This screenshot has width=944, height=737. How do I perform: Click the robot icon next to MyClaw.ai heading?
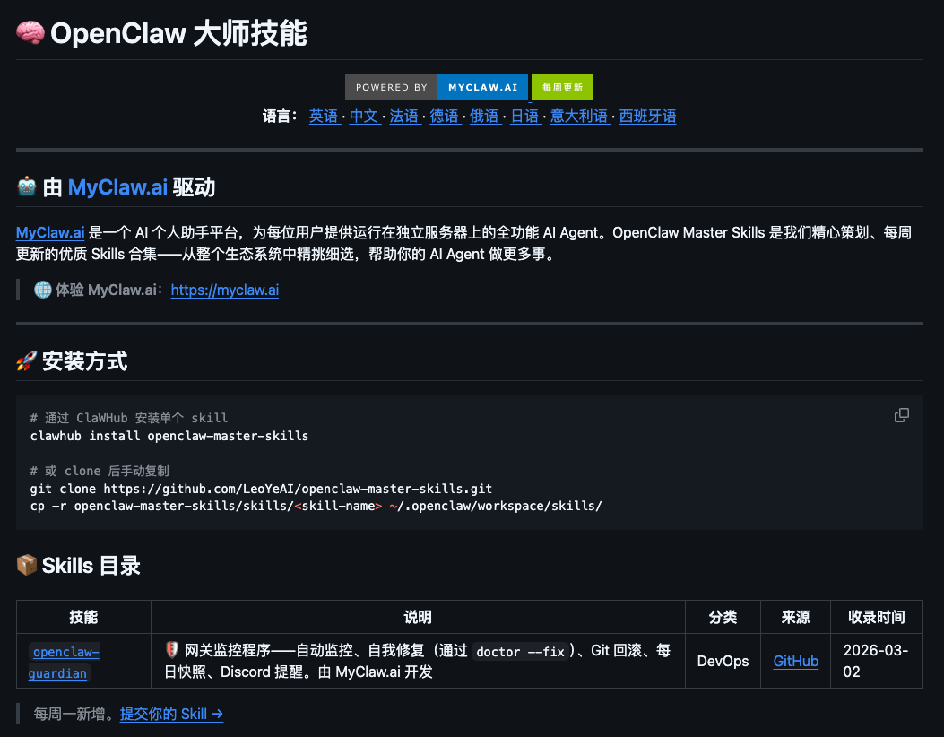(26, 185)
